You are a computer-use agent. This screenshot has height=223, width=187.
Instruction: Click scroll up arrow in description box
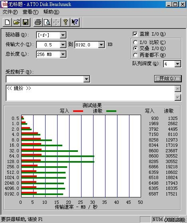click(178, 89)
